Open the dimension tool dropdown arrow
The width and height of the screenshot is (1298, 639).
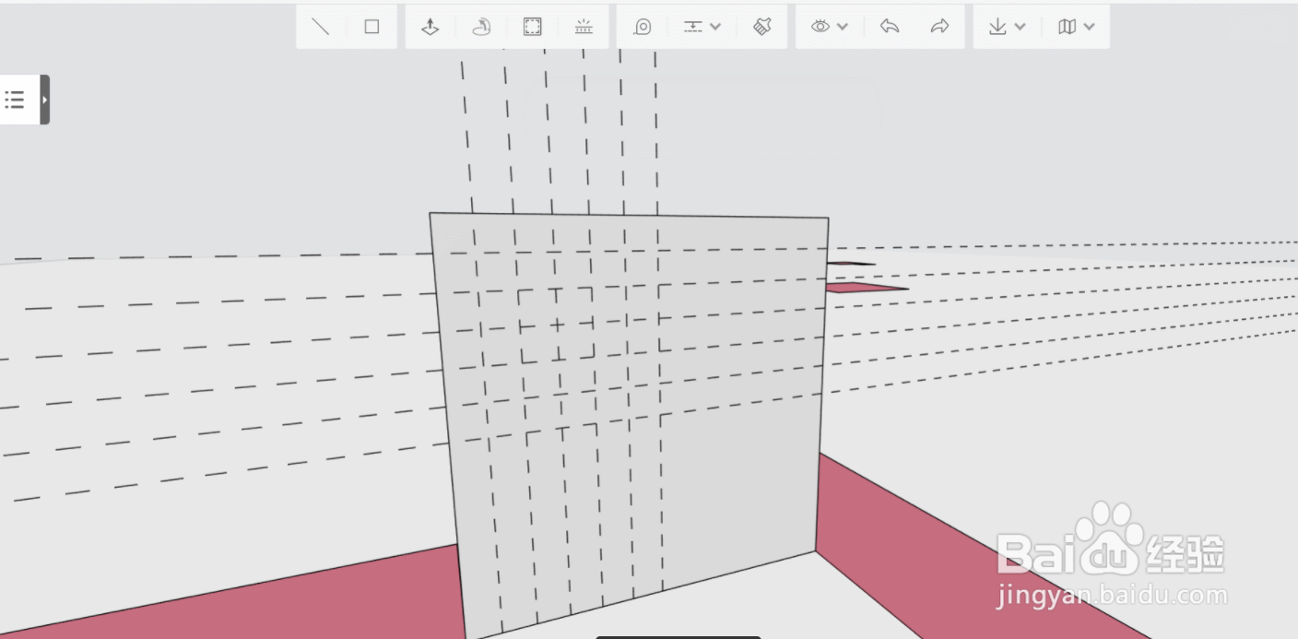click(x=715, y=27)
